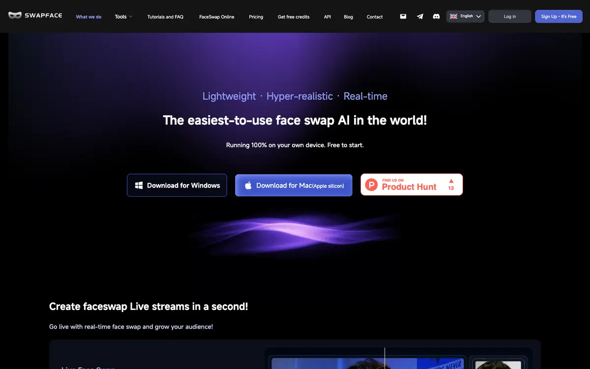Select the What we do menu item
The image size is (590, 369).
[x=88, y=17]
